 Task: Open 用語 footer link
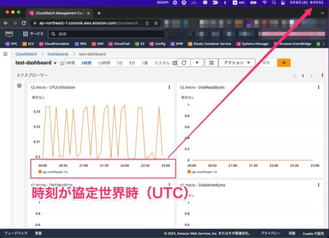[291, 233]
